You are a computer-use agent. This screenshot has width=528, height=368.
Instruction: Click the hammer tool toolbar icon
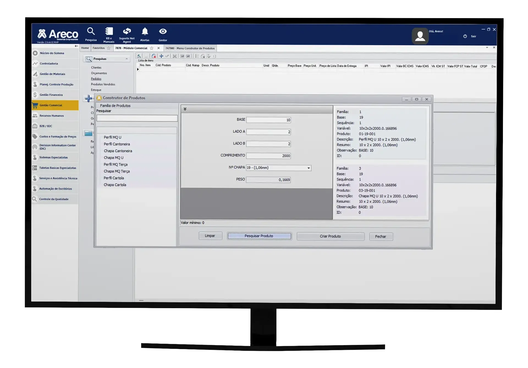click(x=139, y=56)
